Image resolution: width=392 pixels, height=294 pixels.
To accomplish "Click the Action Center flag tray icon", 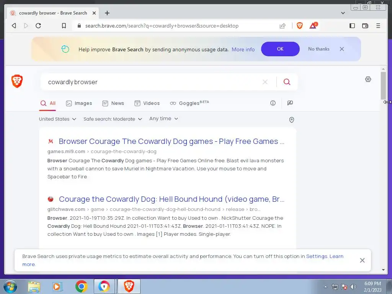I will tap(344, 287).
